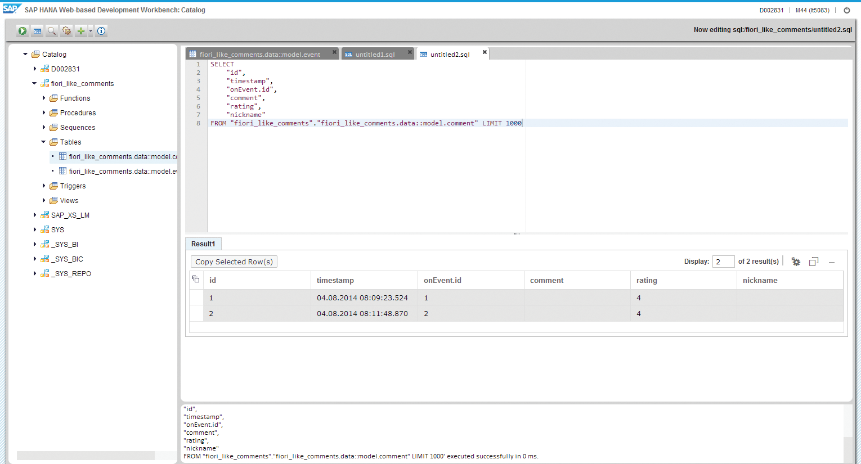
Task: Collapse the Catalog root node
Action: pos(25,54)
